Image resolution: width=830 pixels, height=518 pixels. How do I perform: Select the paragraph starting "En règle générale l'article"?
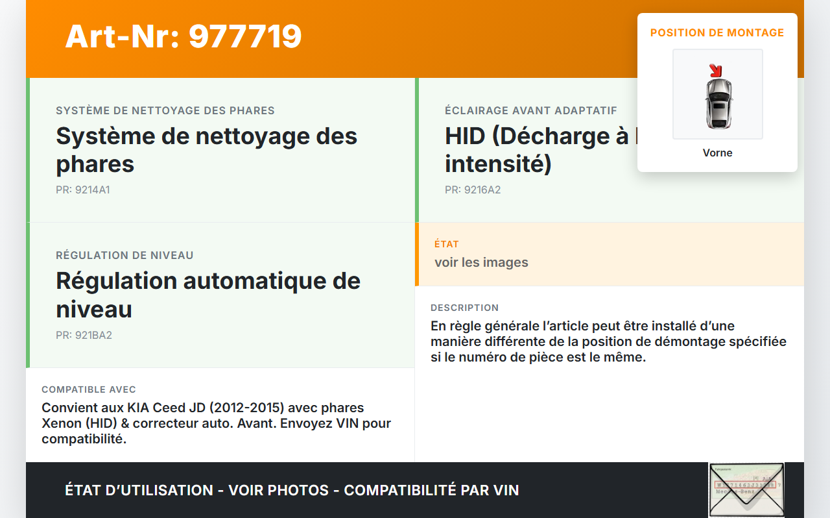point(608,341)
